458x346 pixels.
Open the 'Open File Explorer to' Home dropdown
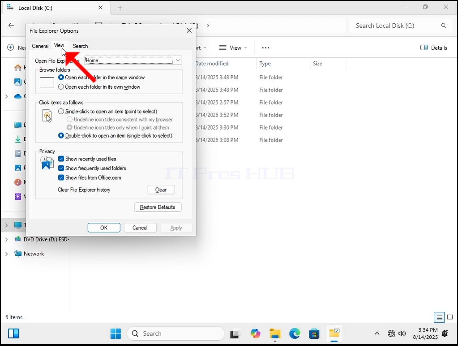coord(133,61)
